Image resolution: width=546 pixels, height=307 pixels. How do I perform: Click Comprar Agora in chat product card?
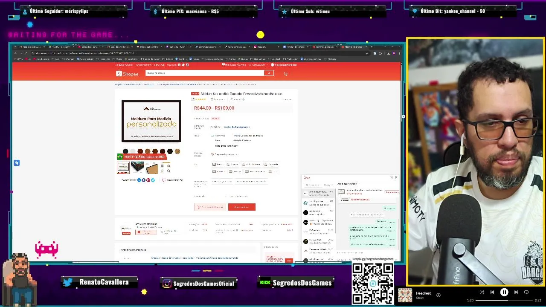pos(392,192)
